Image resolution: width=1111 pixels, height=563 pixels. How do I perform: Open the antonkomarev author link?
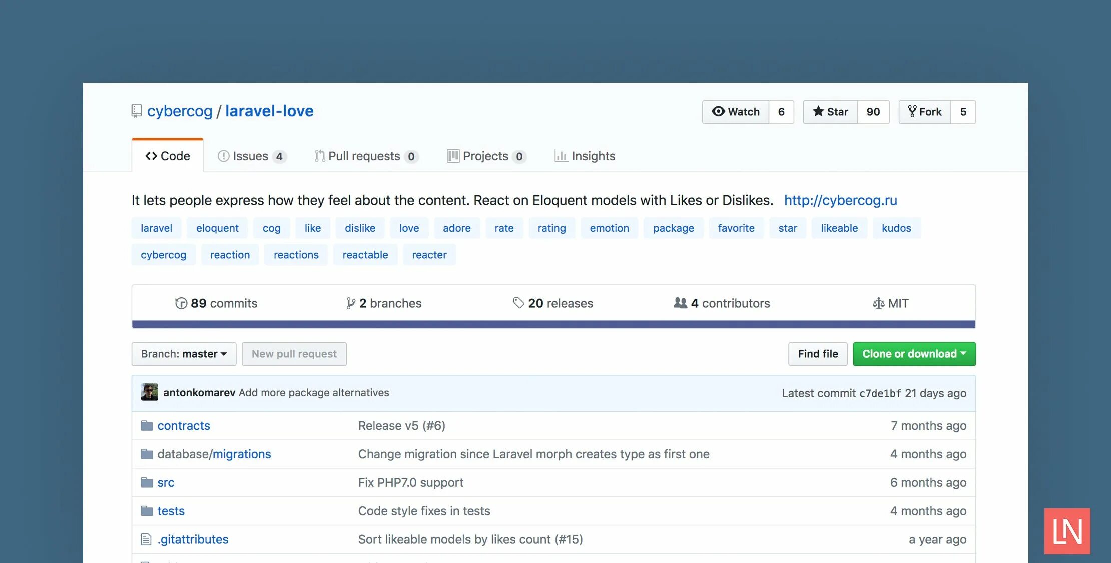click(199, 393)
